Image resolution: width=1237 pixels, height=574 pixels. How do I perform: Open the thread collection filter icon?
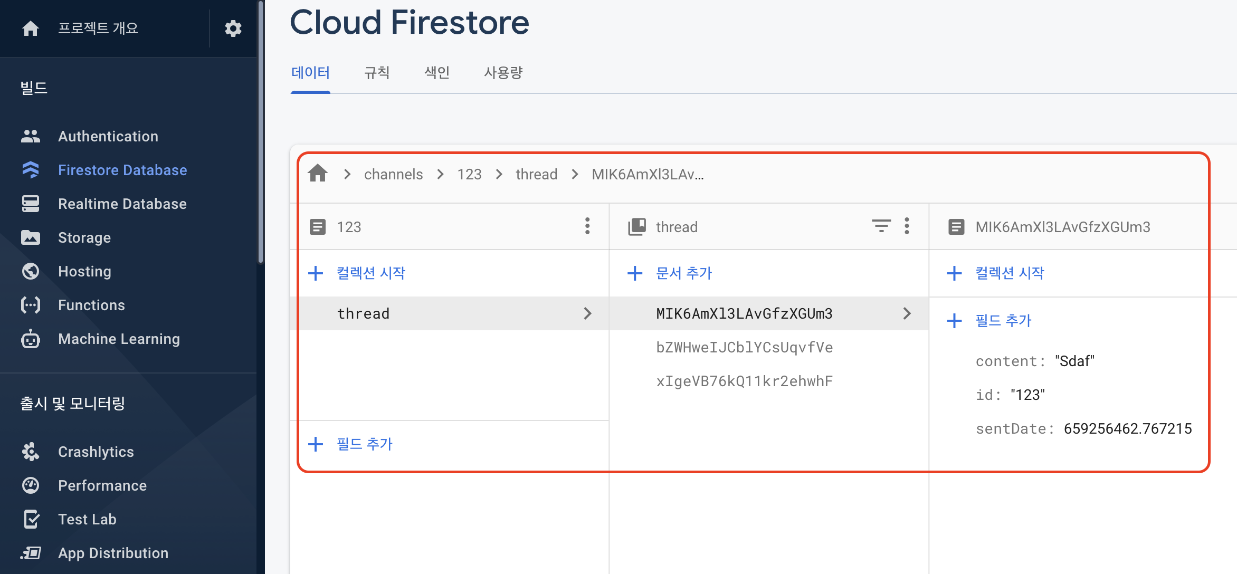point(881,226)
